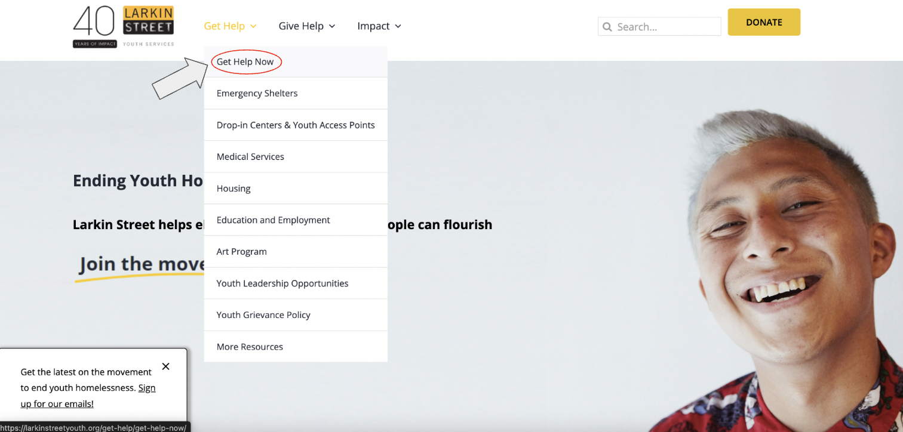Click the Larkin Street logo
The width and height of the screenshot is (903, 432).
pyautogui.click(x=124, y=27)
